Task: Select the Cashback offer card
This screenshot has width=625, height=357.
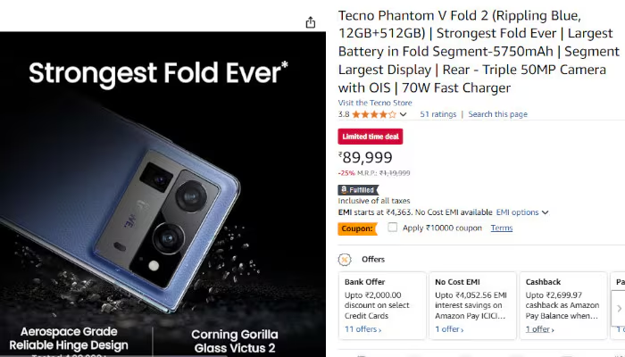Action: coord(563,305)
